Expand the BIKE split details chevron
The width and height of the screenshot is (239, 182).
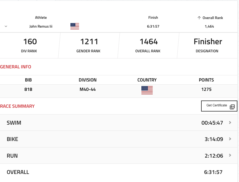[x=230, y=139]
